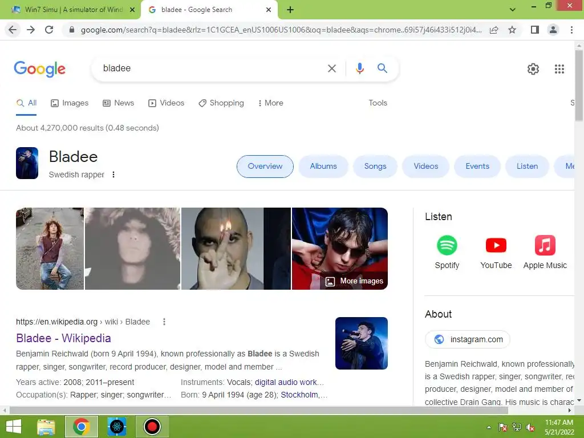Open Chrome's three-dot menu
Screen dimensions: 584x438
[x=571, y=30]
